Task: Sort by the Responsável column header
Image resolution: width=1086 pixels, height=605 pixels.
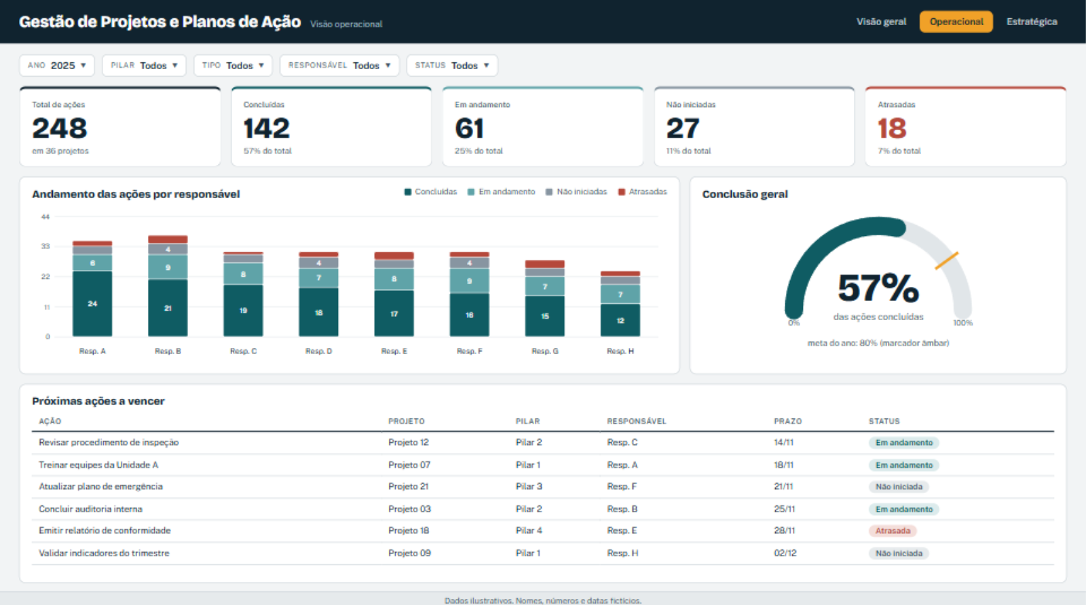Action: 637,421
